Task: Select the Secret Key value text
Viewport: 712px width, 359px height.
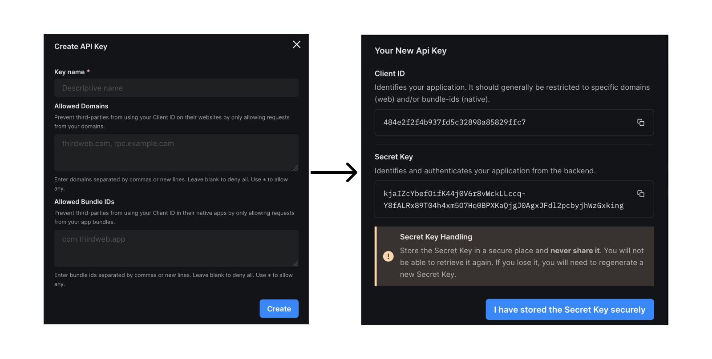Action: click(x=503, y=199)
